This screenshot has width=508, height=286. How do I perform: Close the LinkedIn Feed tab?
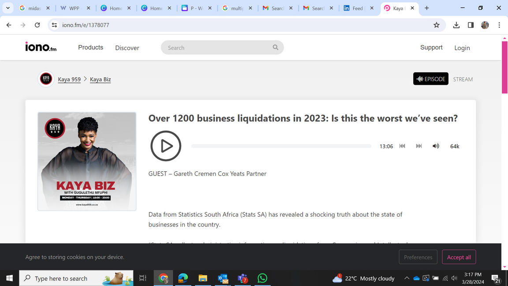pos(372,8)
